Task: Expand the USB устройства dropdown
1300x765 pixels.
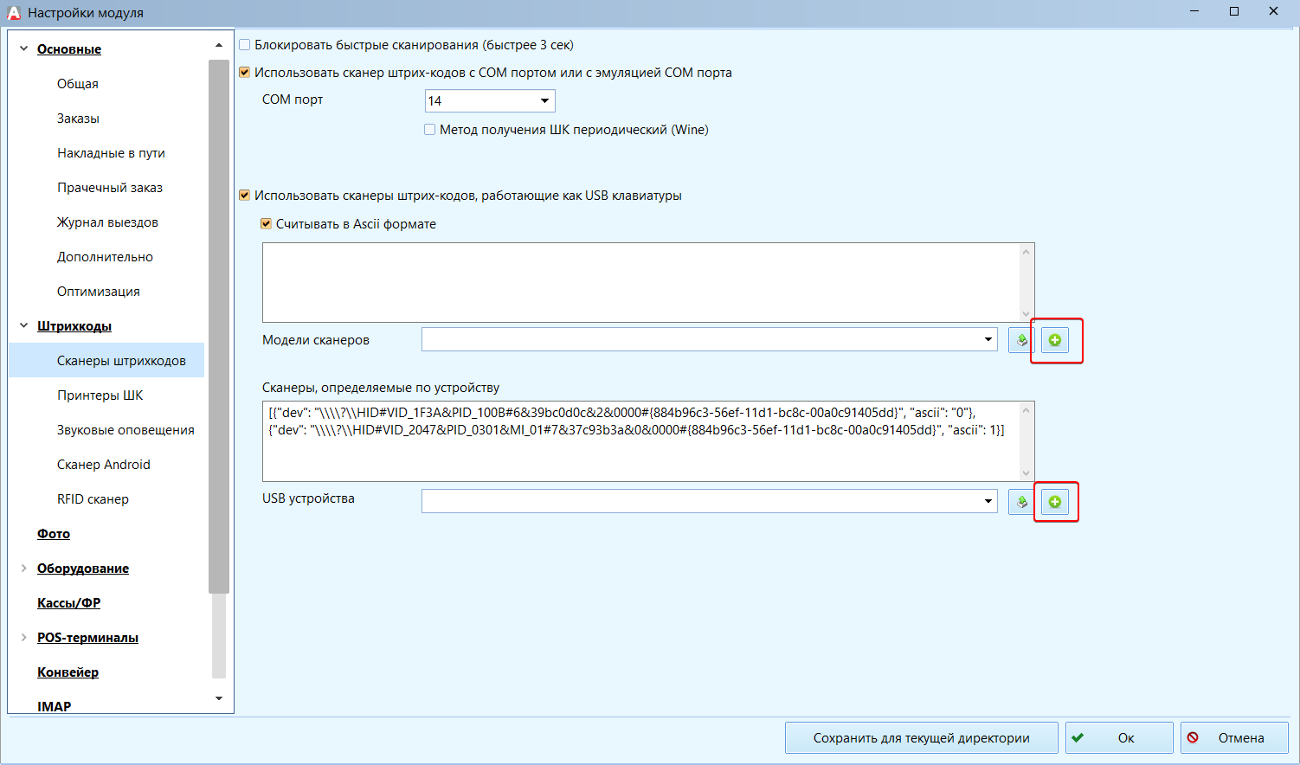Action: coord(988,502)
